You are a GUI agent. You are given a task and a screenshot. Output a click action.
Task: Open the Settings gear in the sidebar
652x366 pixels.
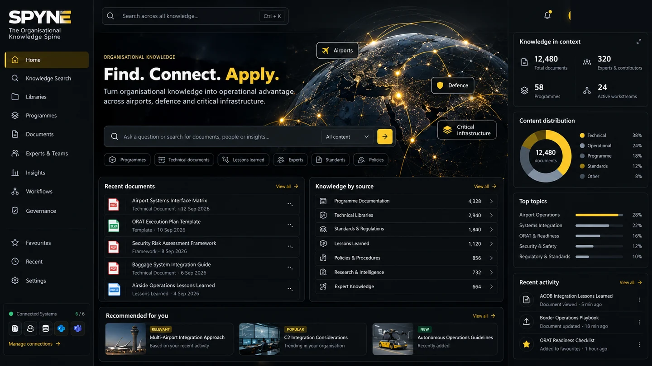pos(15,281)
